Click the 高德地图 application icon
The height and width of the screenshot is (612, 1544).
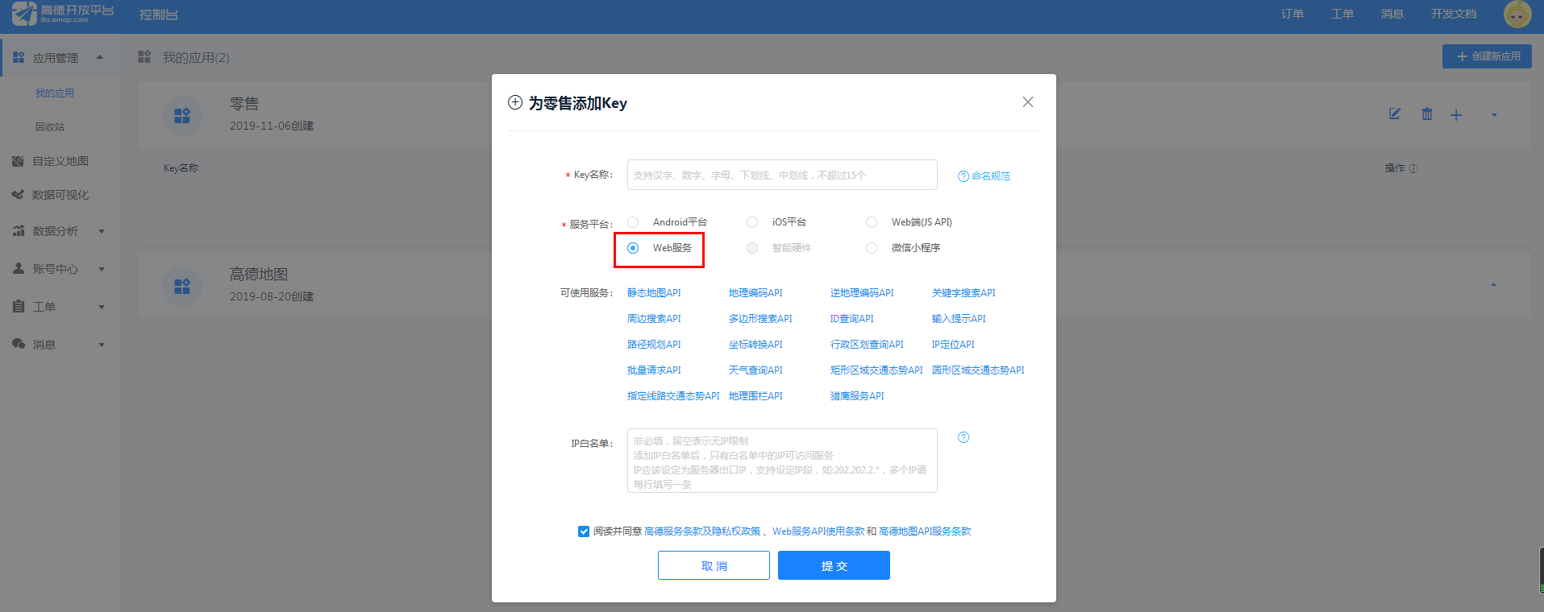pos(182,287)
